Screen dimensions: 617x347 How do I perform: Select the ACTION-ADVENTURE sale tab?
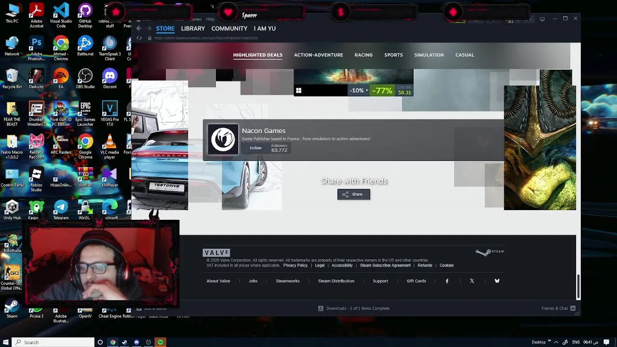click(319, 55)
